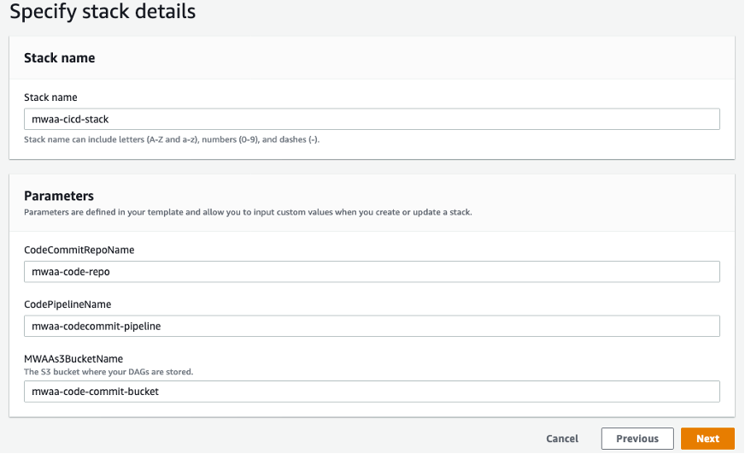
Task: Click the Parameters section heading
Action: point(58,196)
